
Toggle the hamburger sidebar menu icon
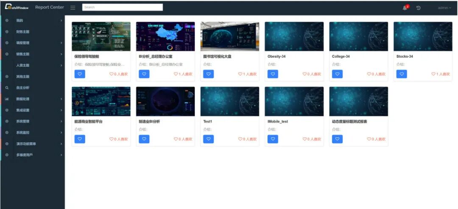[x=73, y=8]
